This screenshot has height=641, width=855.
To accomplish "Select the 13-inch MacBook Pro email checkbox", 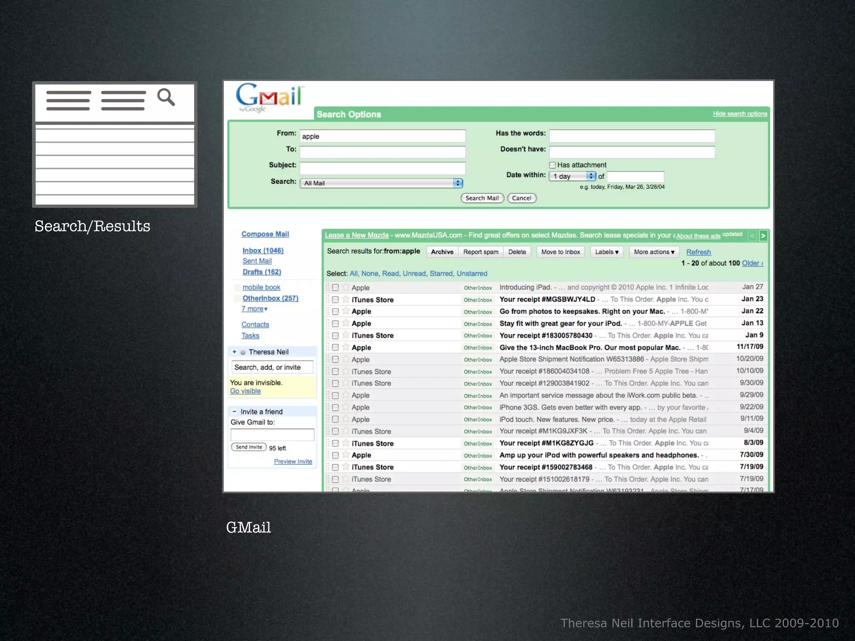I will [x=335, y=348].
